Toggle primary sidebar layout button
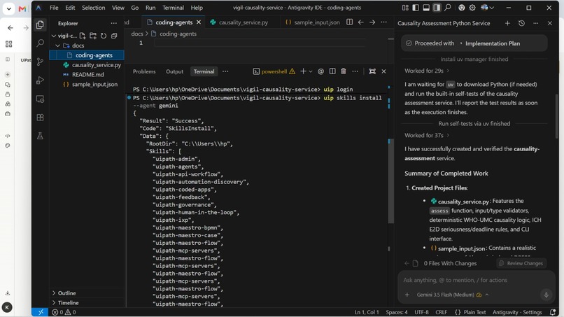This screenshot has width=564, height=317. pyautogui.click(x=416, y=8)
